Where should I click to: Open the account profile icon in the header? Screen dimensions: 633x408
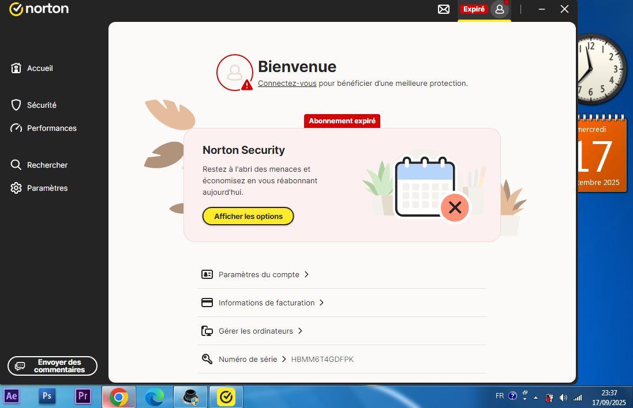click(x=500, y=9)
